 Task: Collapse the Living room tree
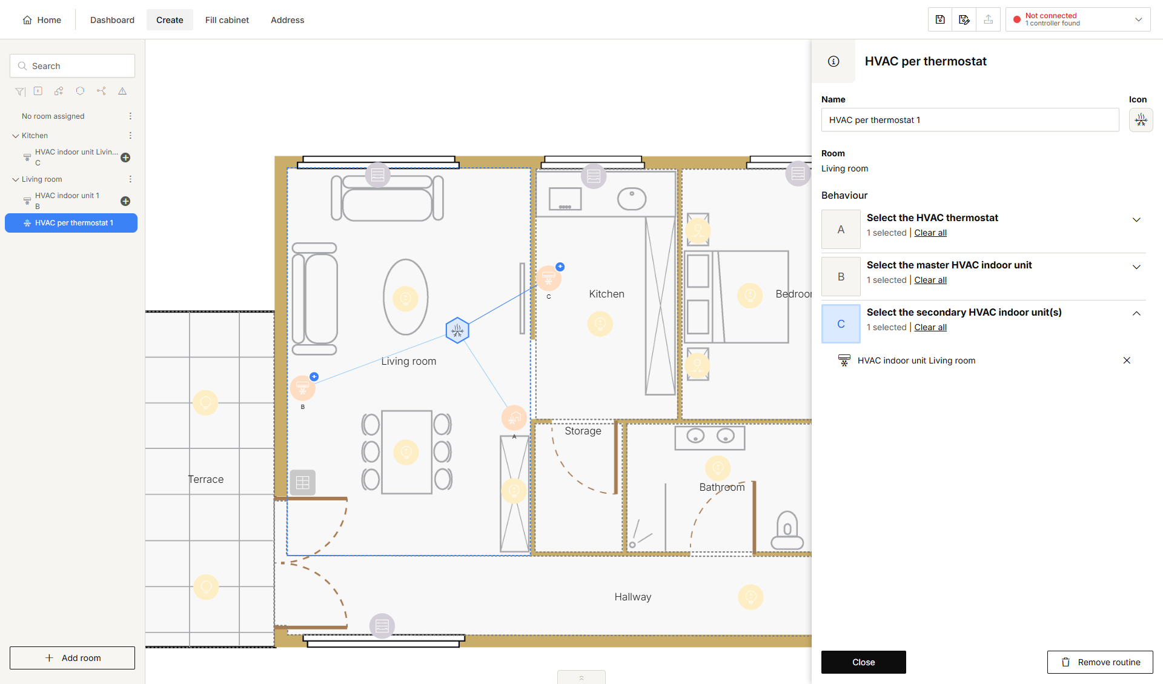[16, 179]
